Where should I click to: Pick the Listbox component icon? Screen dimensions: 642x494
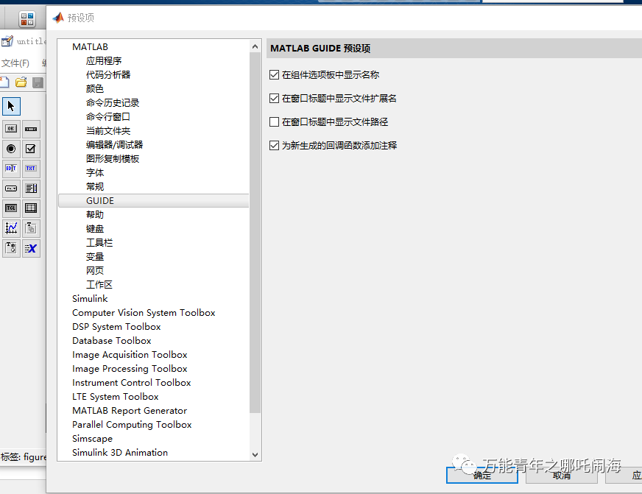click(31, 188)
